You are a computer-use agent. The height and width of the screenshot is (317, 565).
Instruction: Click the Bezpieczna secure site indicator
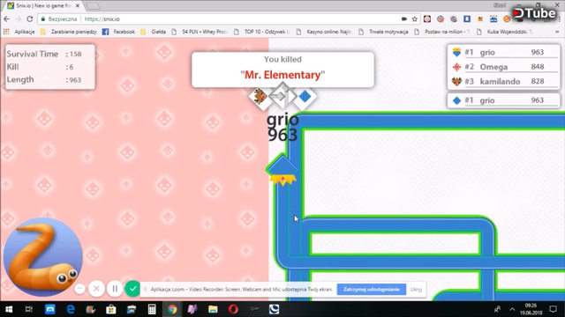pyautogui.click(x=59, y=19)
